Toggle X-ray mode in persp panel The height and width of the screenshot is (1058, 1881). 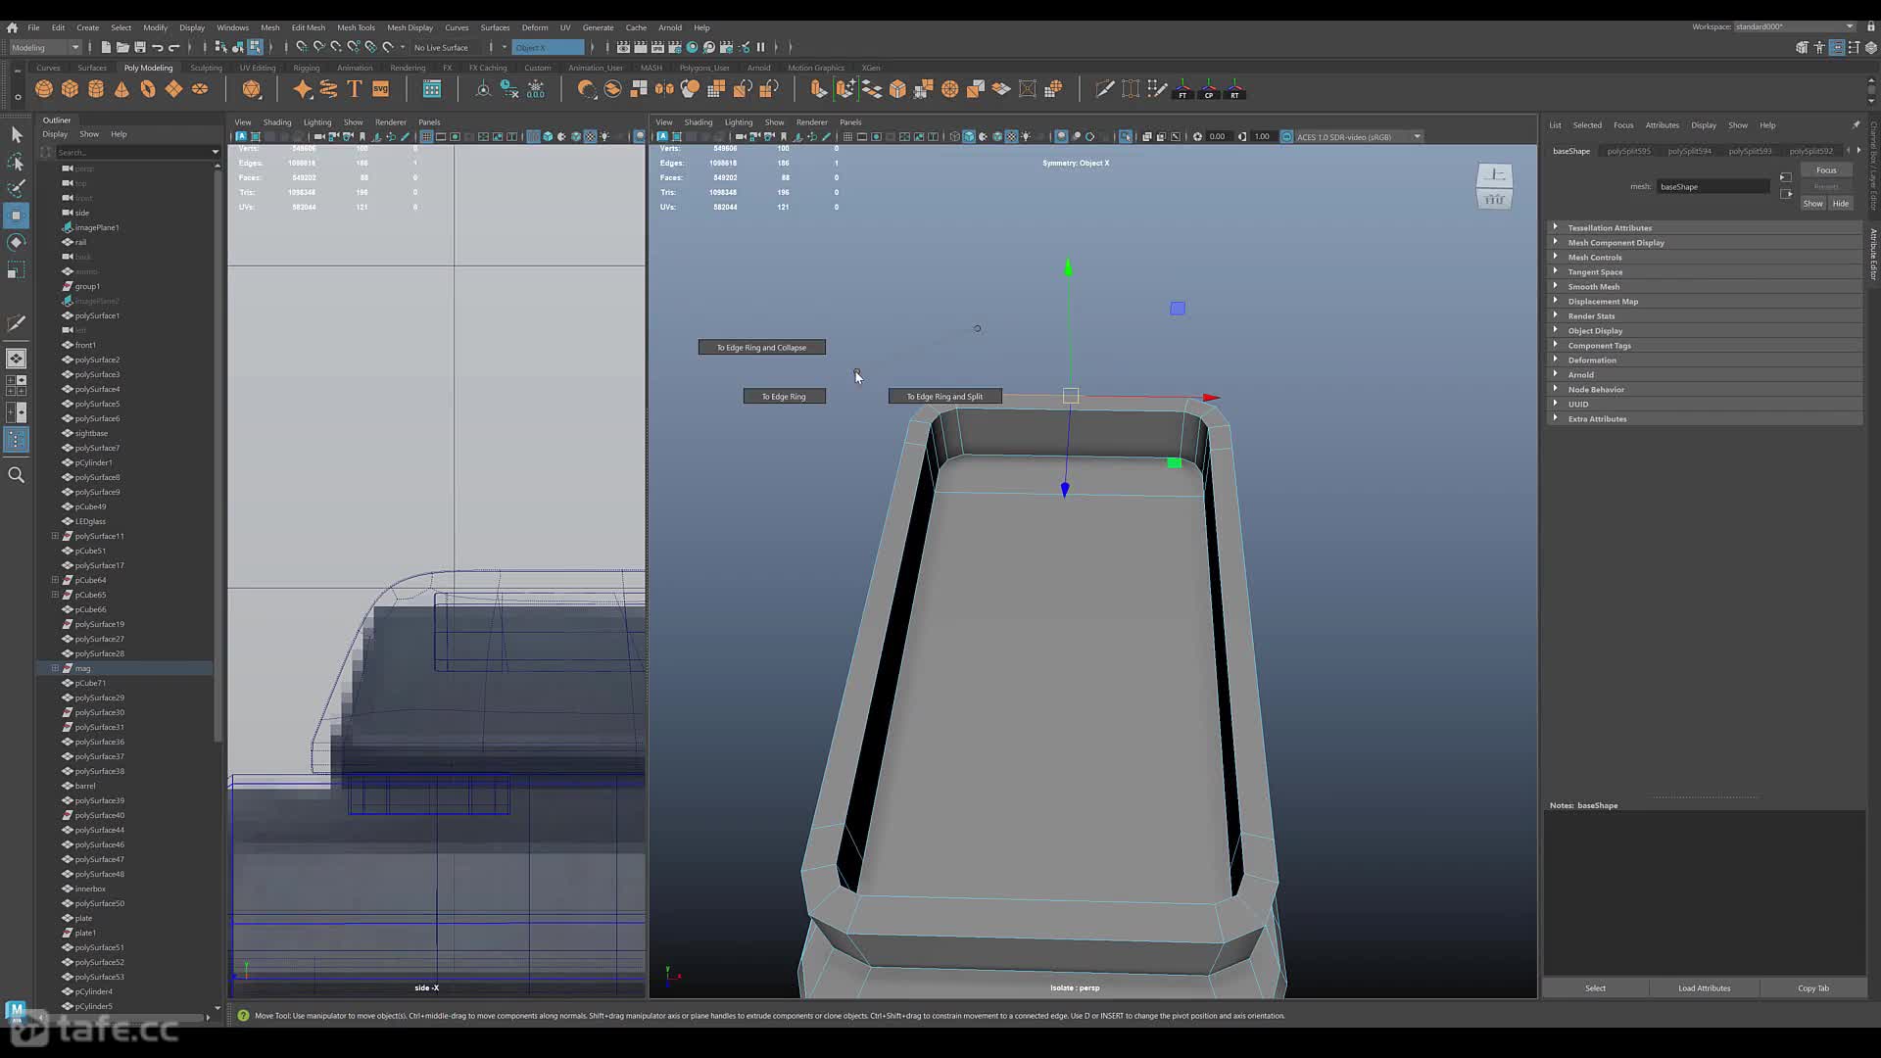pyautogui.click(x=1147, y=137)
